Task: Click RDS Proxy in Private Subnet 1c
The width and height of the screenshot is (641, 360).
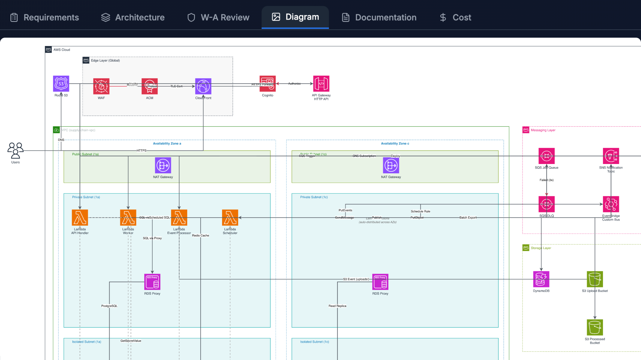Action: point(380,282)
